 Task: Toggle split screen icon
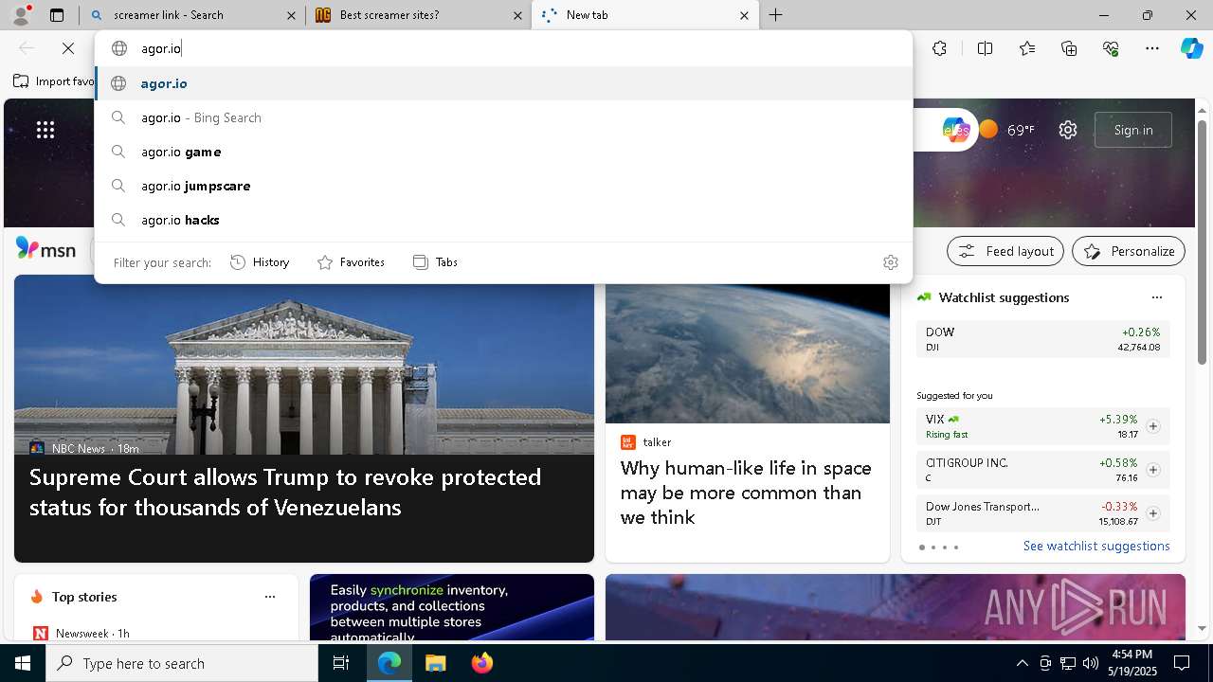[985, 48]
